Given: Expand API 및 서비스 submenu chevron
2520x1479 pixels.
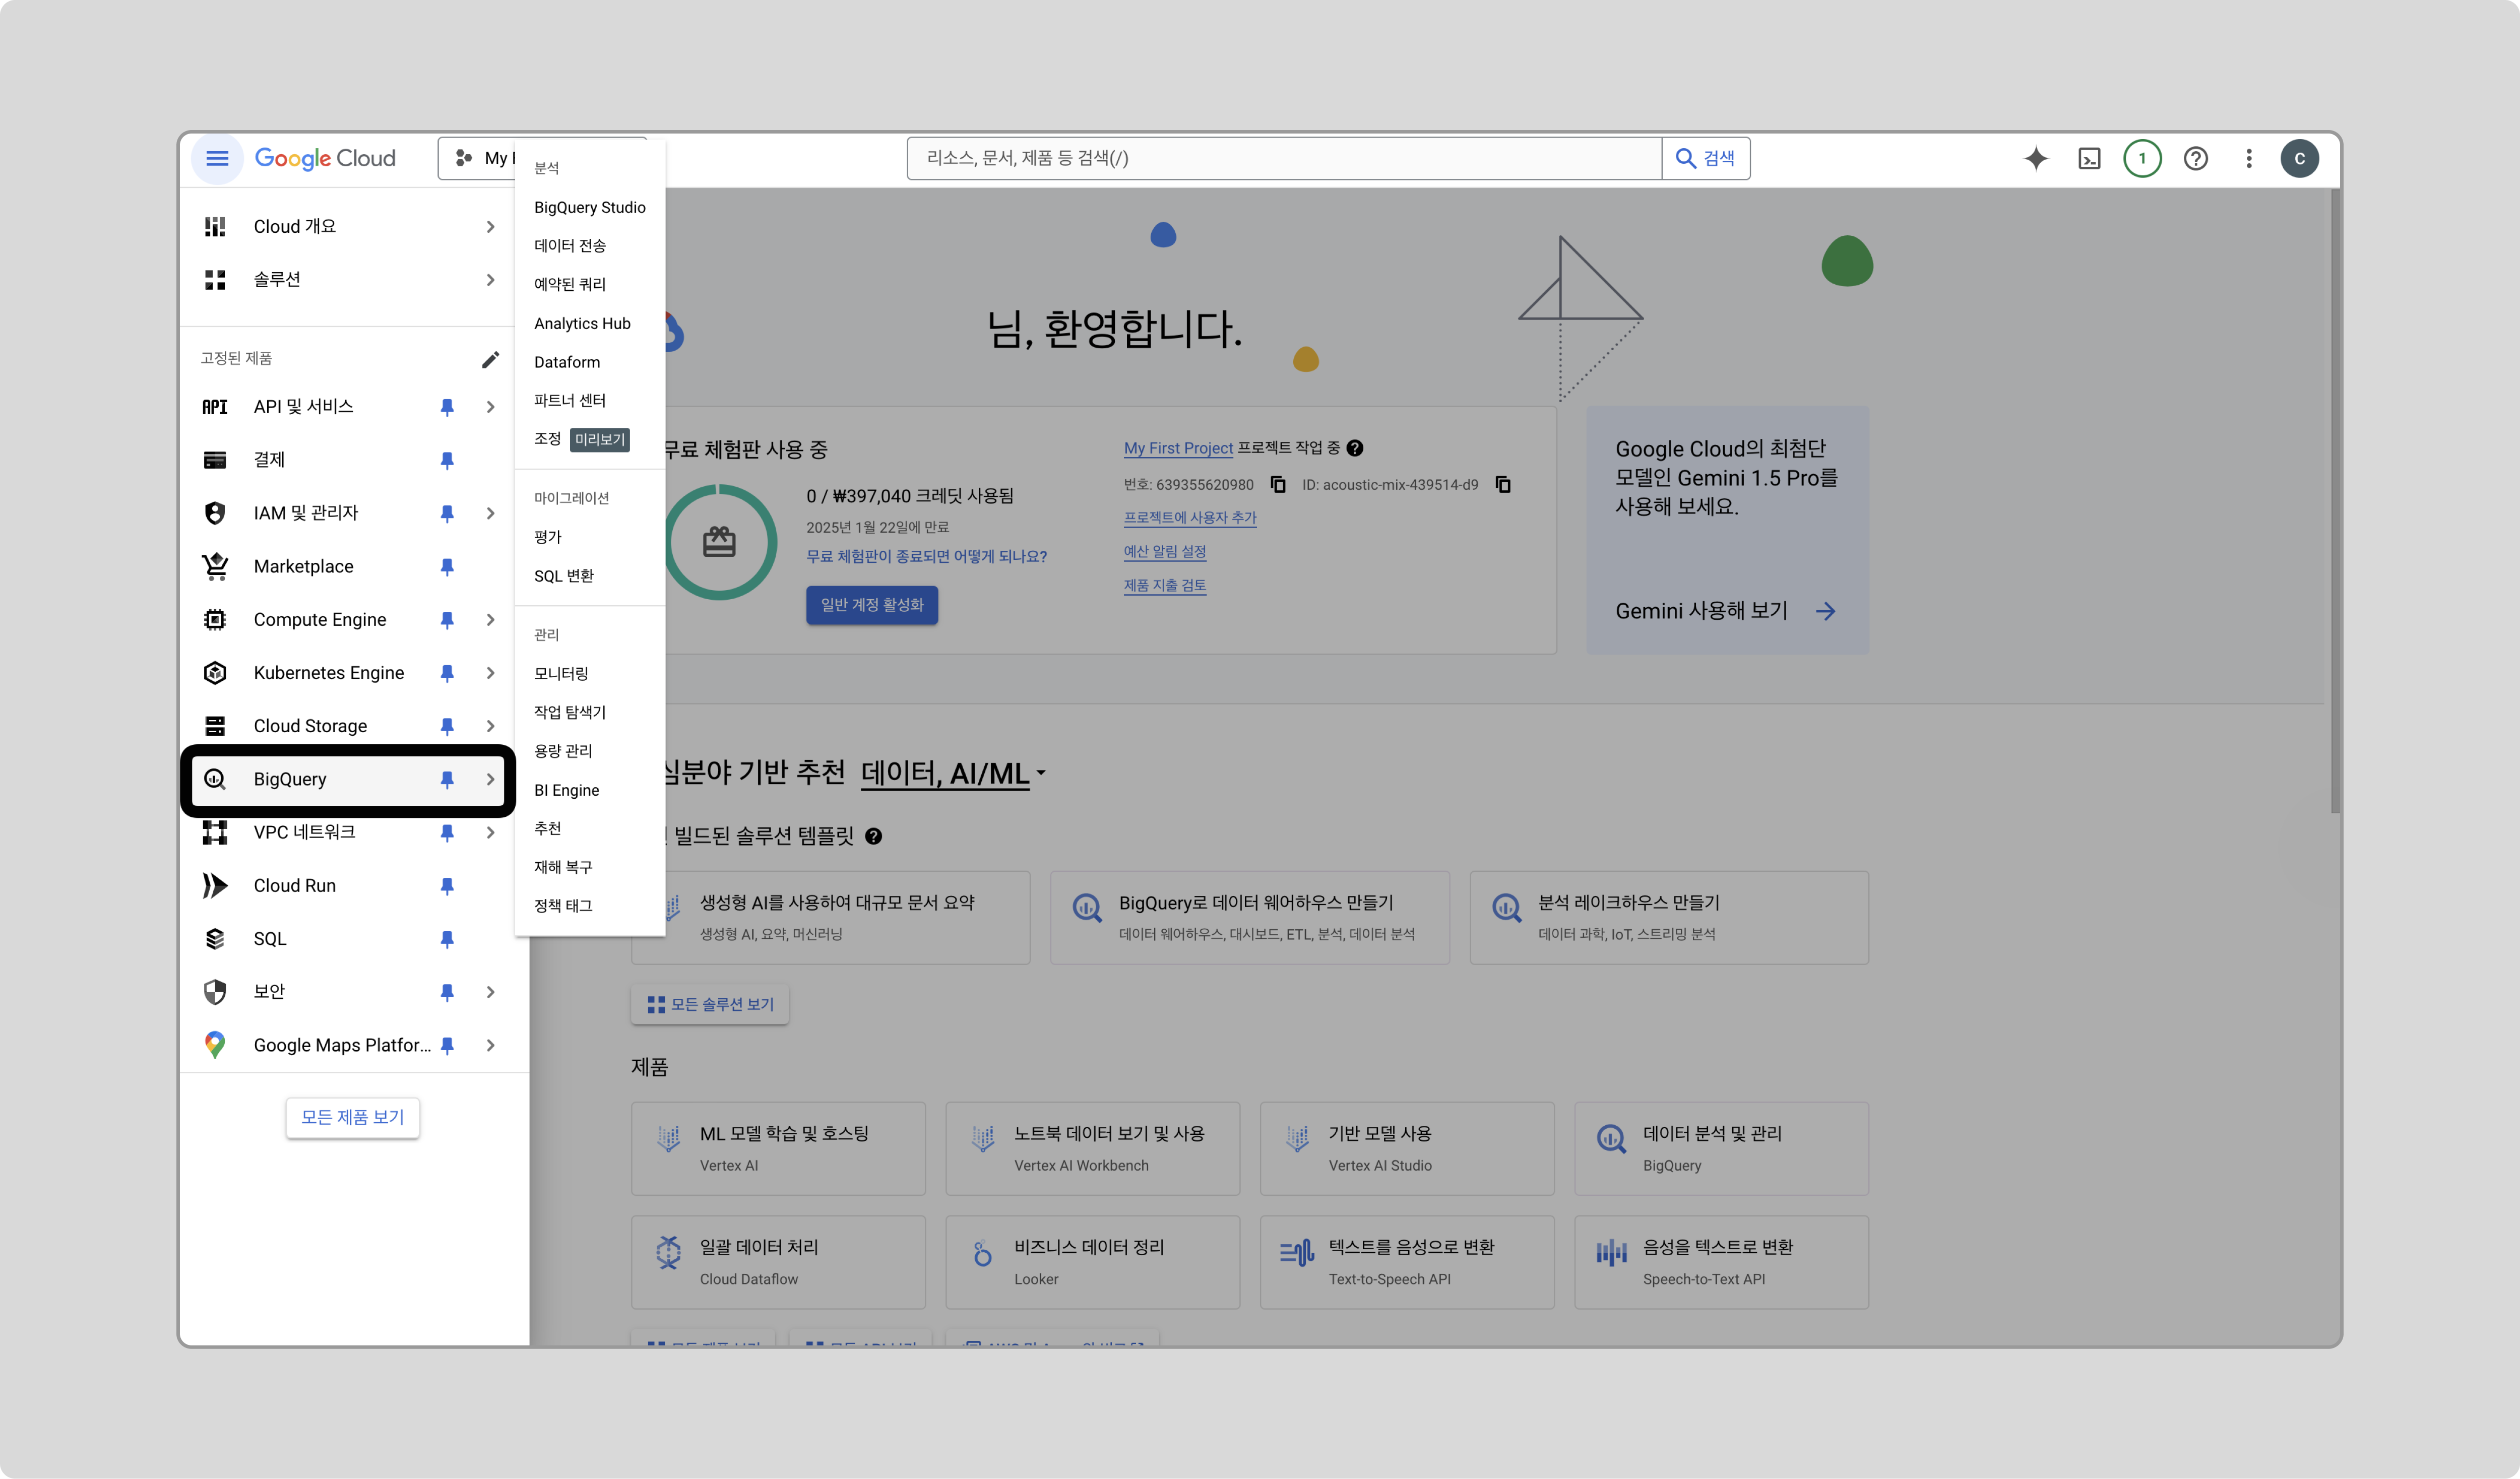Looking at the screenshot, I should 490,407.
